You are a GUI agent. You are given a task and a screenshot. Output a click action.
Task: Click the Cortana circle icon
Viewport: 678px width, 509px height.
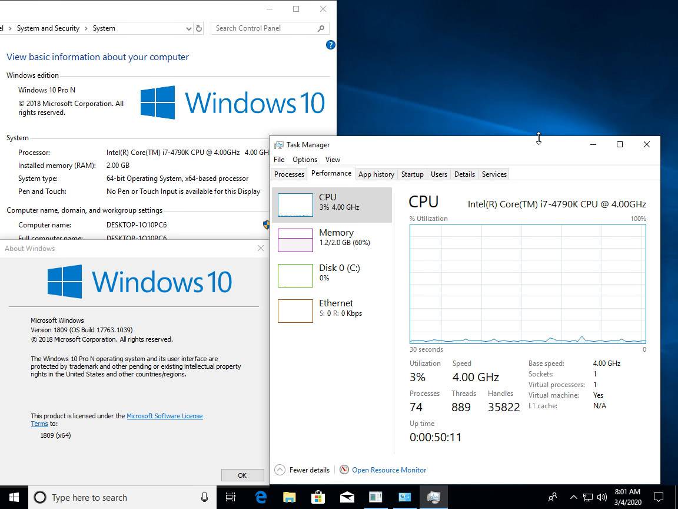coord(40,497)
